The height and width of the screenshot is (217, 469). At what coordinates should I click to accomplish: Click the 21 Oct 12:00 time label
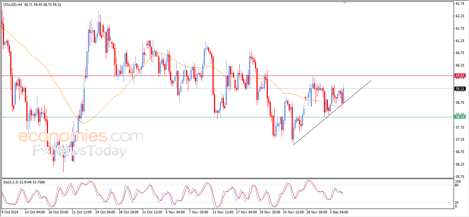[82, 212]
